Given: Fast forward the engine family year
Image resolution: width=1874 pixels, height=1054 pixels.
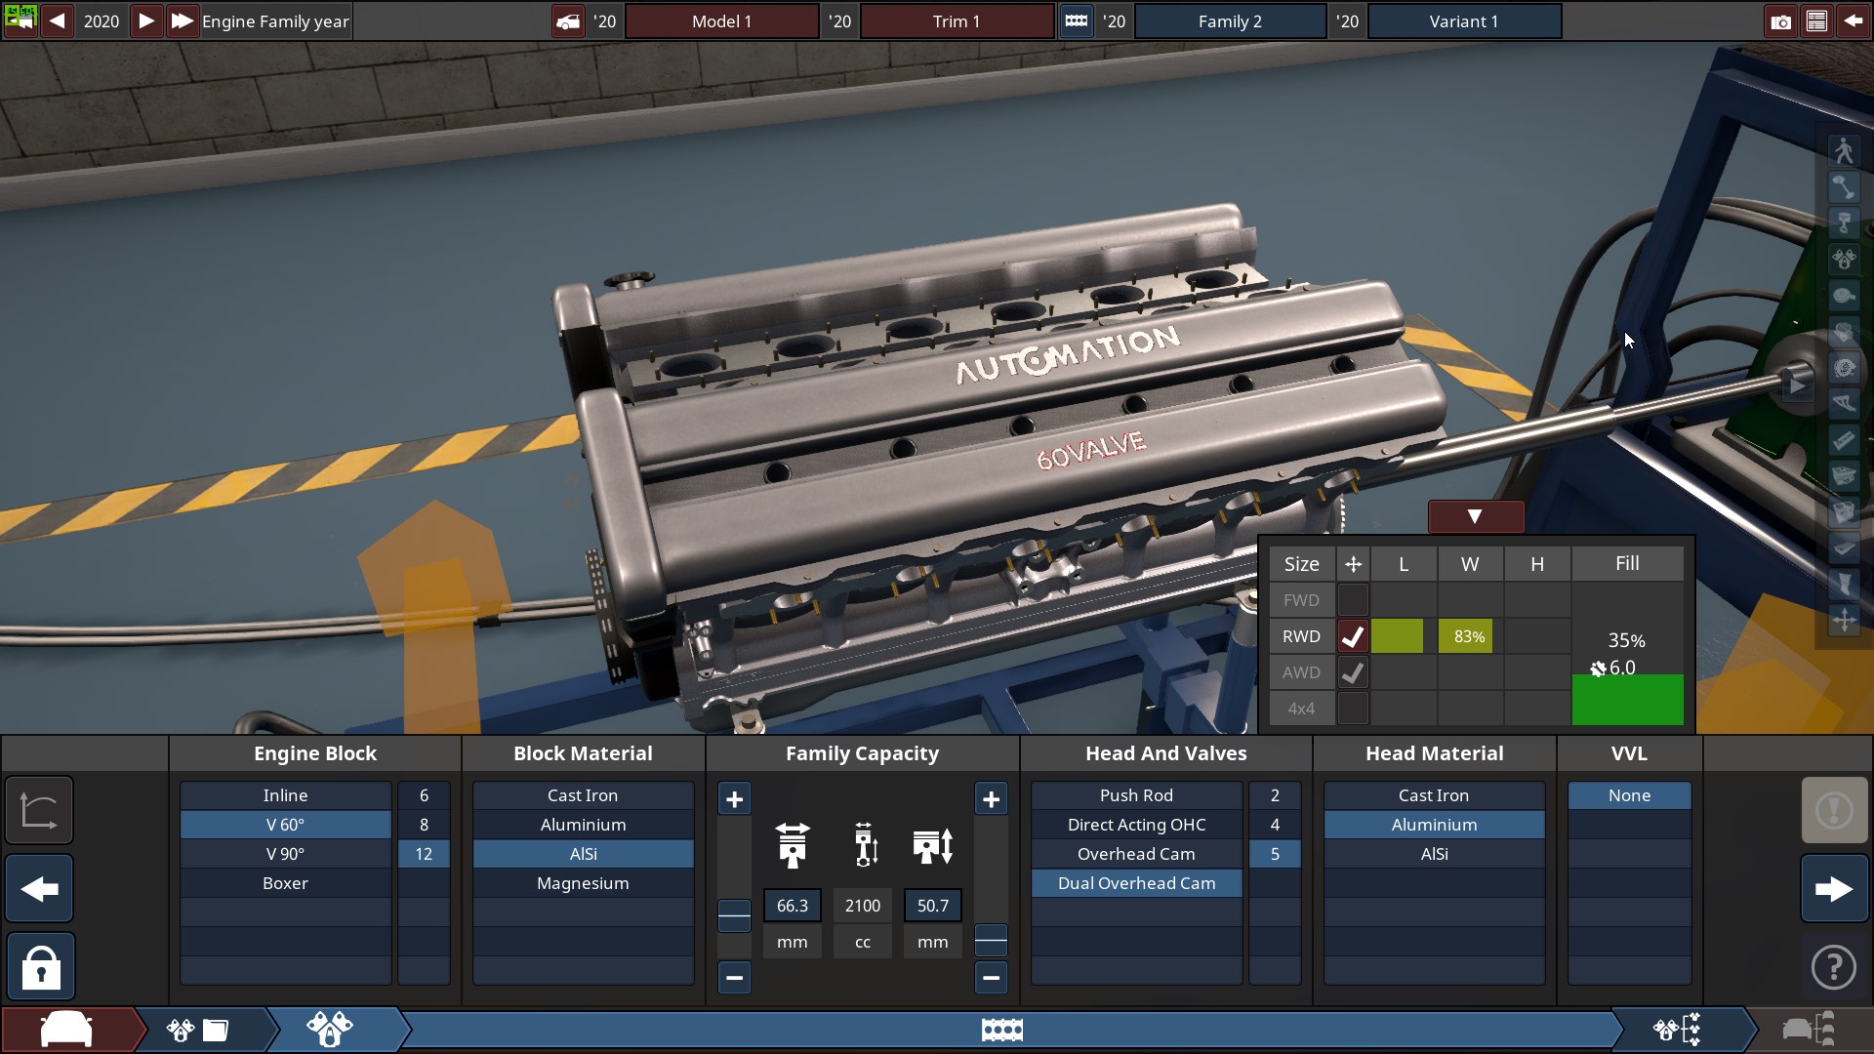Looking at the screenshot, I should [182, 20].
